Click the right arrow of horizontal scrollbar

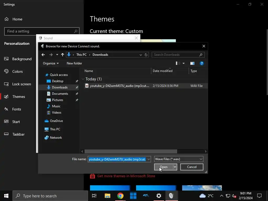[206, 152]
